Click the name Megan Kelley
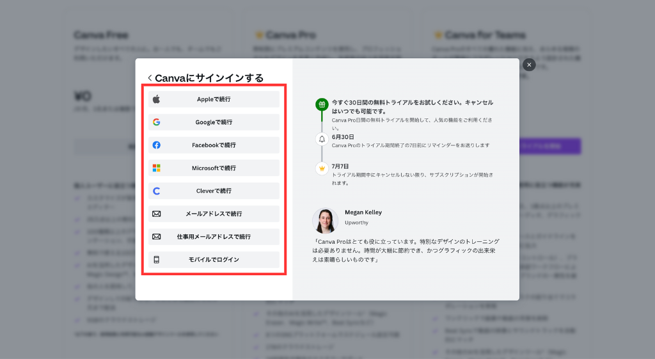Viewport: 655px width, 359px height. [x=363, y=212]
